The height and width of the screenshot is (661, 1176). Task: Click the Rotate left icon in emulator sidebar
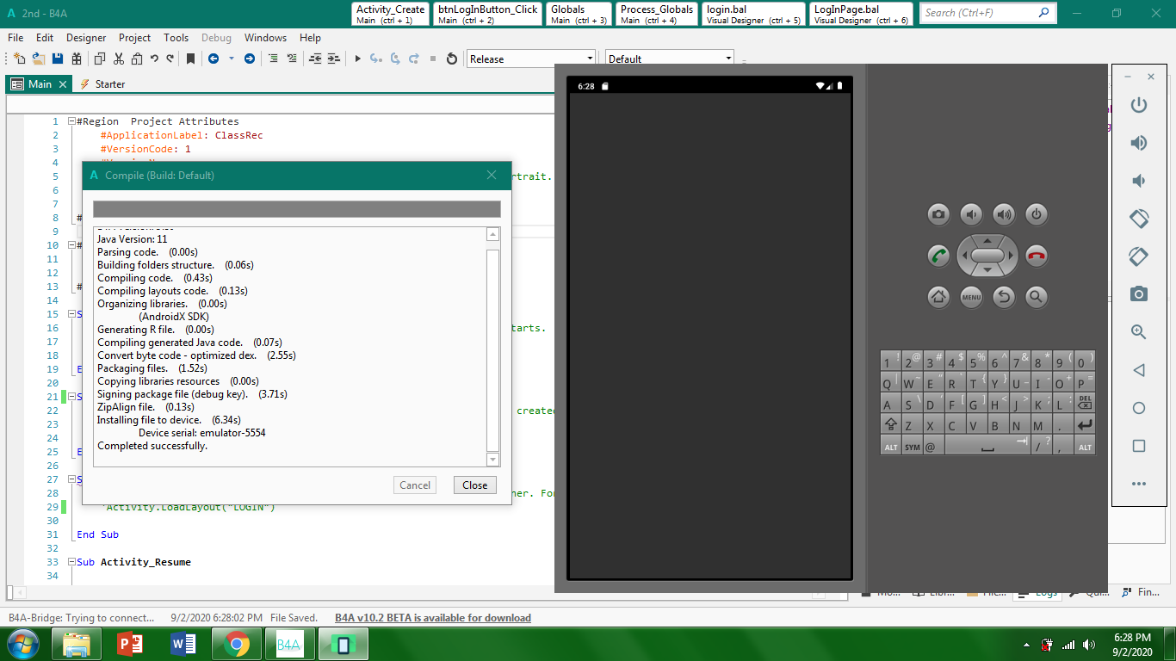pyautogui.click(x=1139, y=219)
